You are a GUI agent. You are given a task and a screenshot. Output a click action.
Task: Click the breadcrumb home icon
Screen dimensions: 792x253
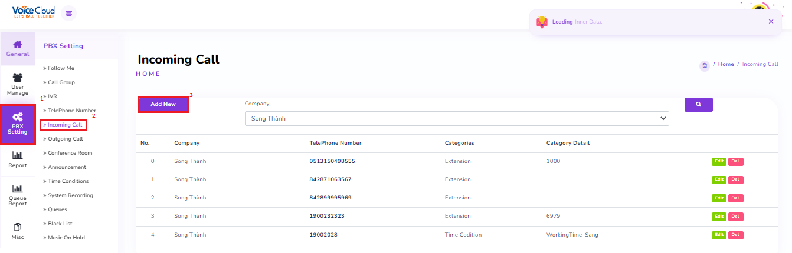(704, 65)
